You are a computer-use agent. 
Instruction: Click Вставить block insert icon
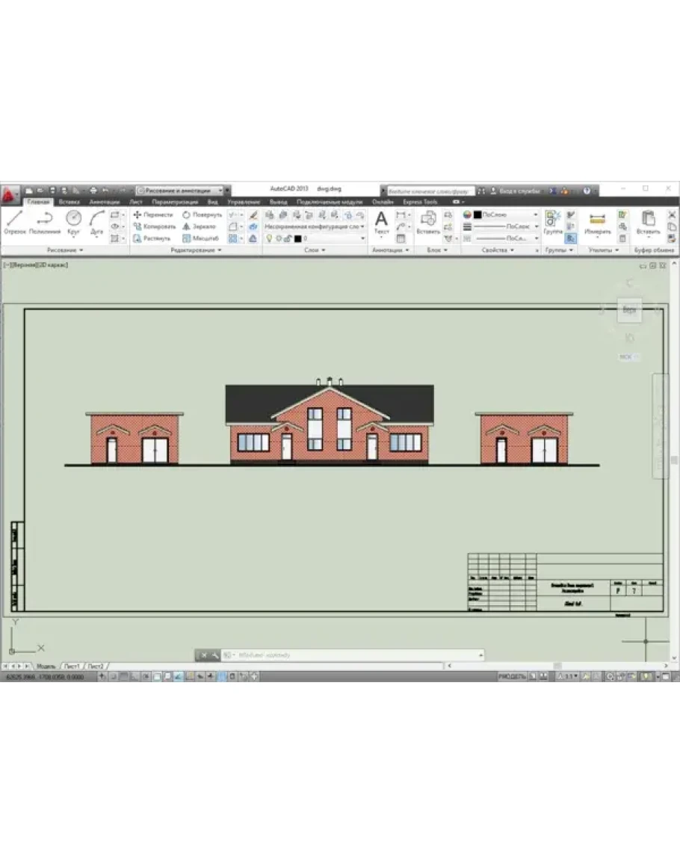[x=428, y=222]
